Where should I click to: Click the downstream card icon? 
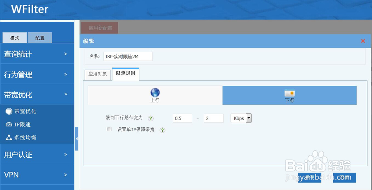point(289,93)
